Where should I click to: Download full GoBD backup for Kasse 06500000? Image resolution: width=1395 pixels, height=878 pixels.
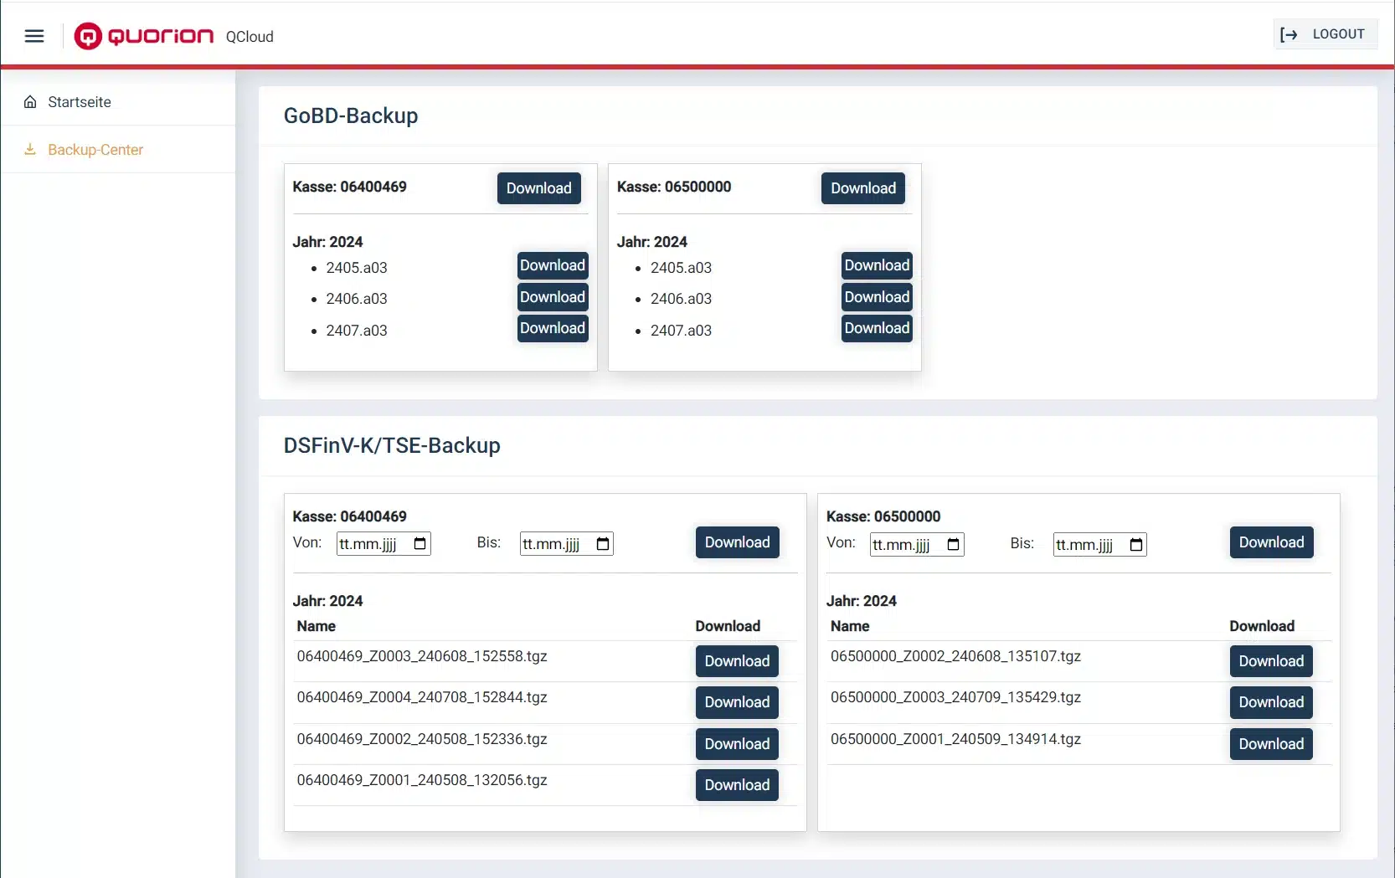pyautogui.click(x=863, y=188)
